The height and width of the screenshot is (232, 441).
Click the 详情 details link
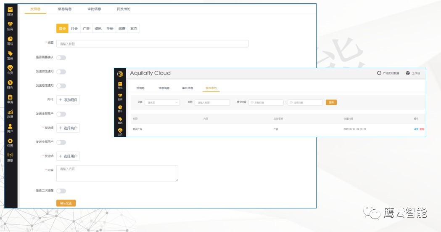416,129
